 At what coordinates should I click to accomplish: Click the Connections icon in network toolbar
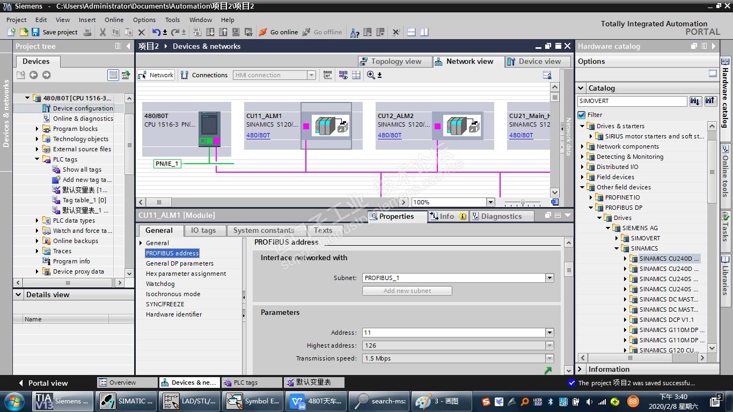185,75
